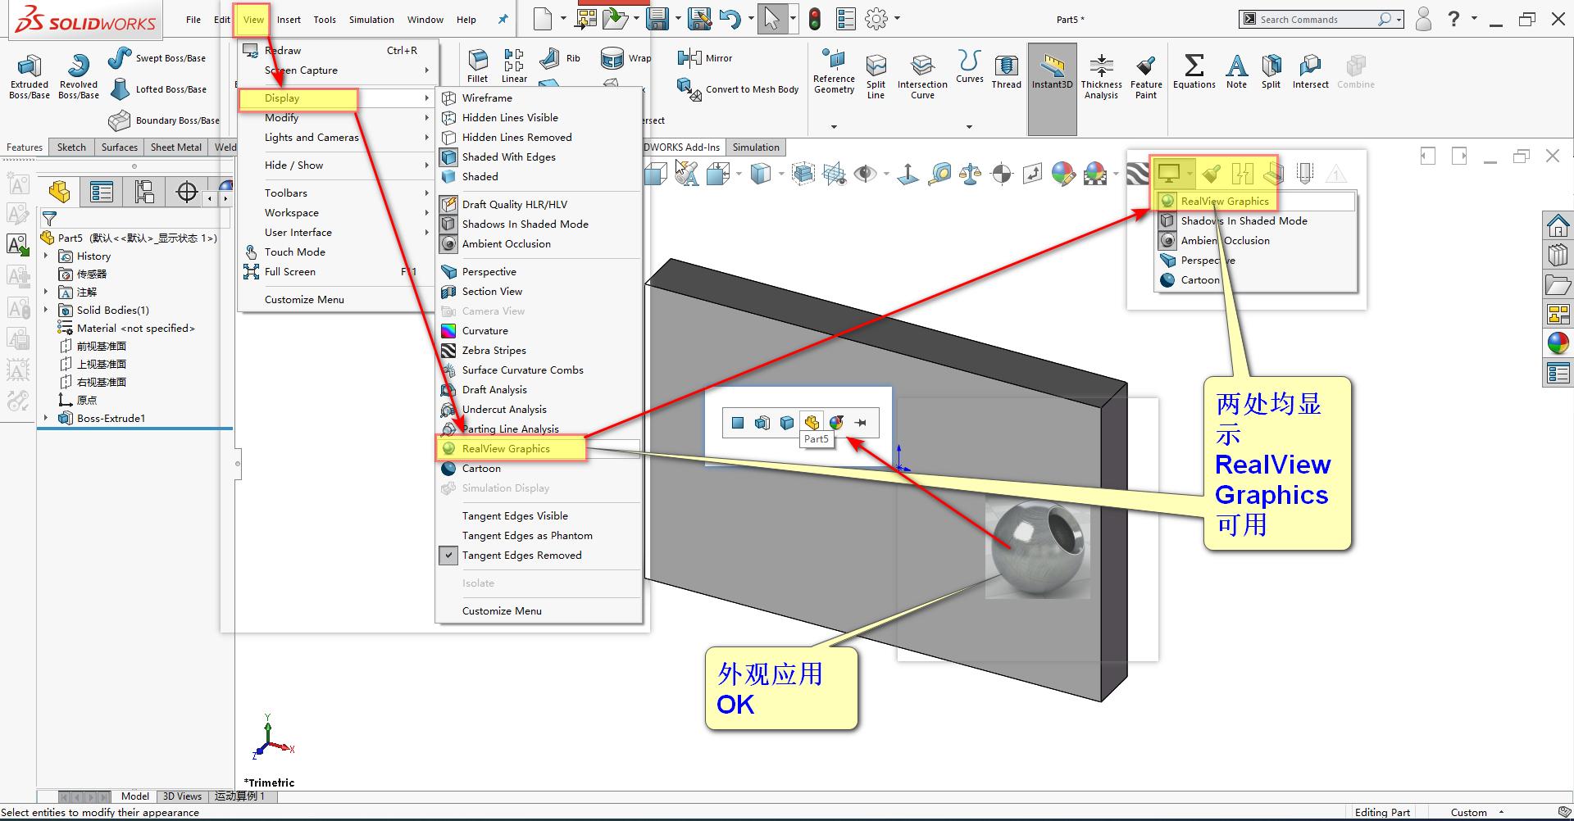The height and width of the screenshot is (821, 1574).
Task: Open the Insert menu
Action: (x=289, y=19)
